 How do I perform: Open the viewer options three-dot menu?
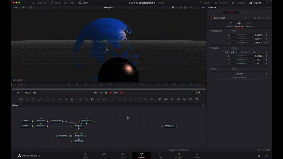click(204, 7)
